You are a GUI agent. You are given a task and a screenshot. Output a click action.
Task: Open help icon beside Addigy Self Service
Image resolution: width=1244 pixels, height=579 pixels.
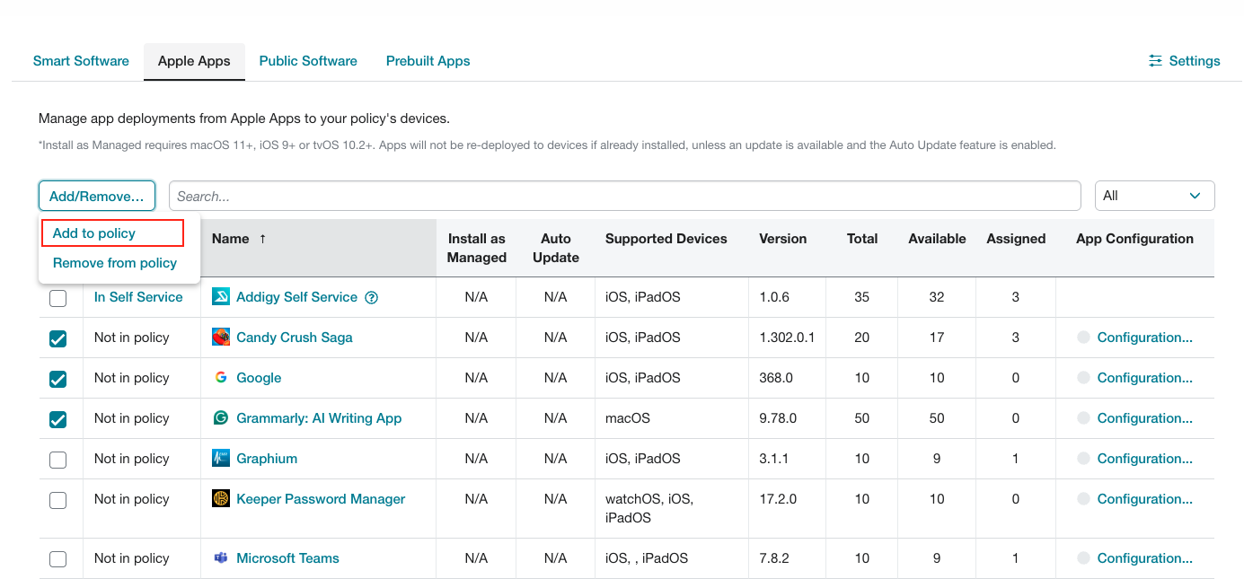click(x=372, y=298)
